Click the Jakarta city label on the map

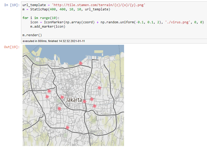click(74, 100)
